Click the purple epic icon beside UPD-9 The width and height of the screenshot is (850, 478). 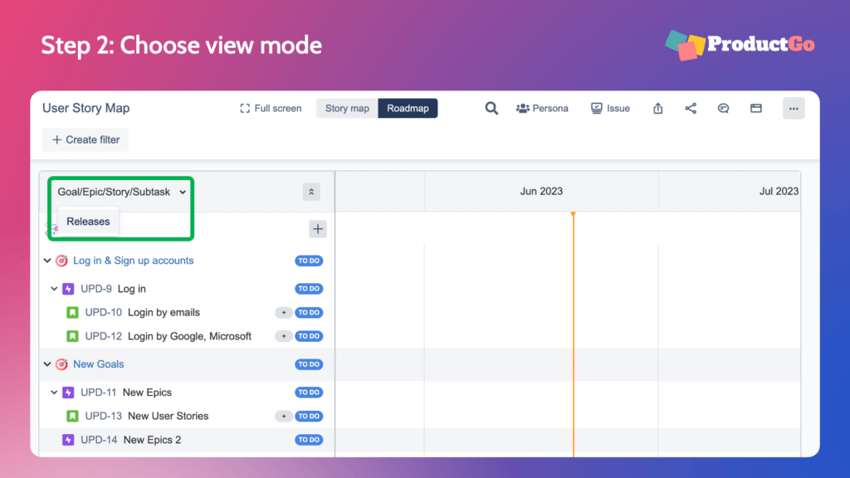click(67, 288)
